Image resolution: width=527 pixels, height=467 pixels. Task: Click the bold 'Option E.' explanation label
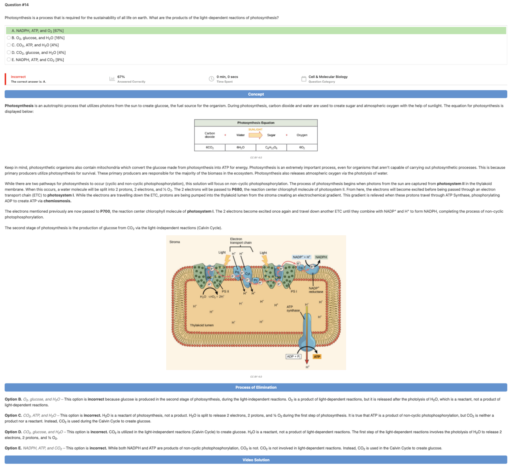(x=13, y=448)
